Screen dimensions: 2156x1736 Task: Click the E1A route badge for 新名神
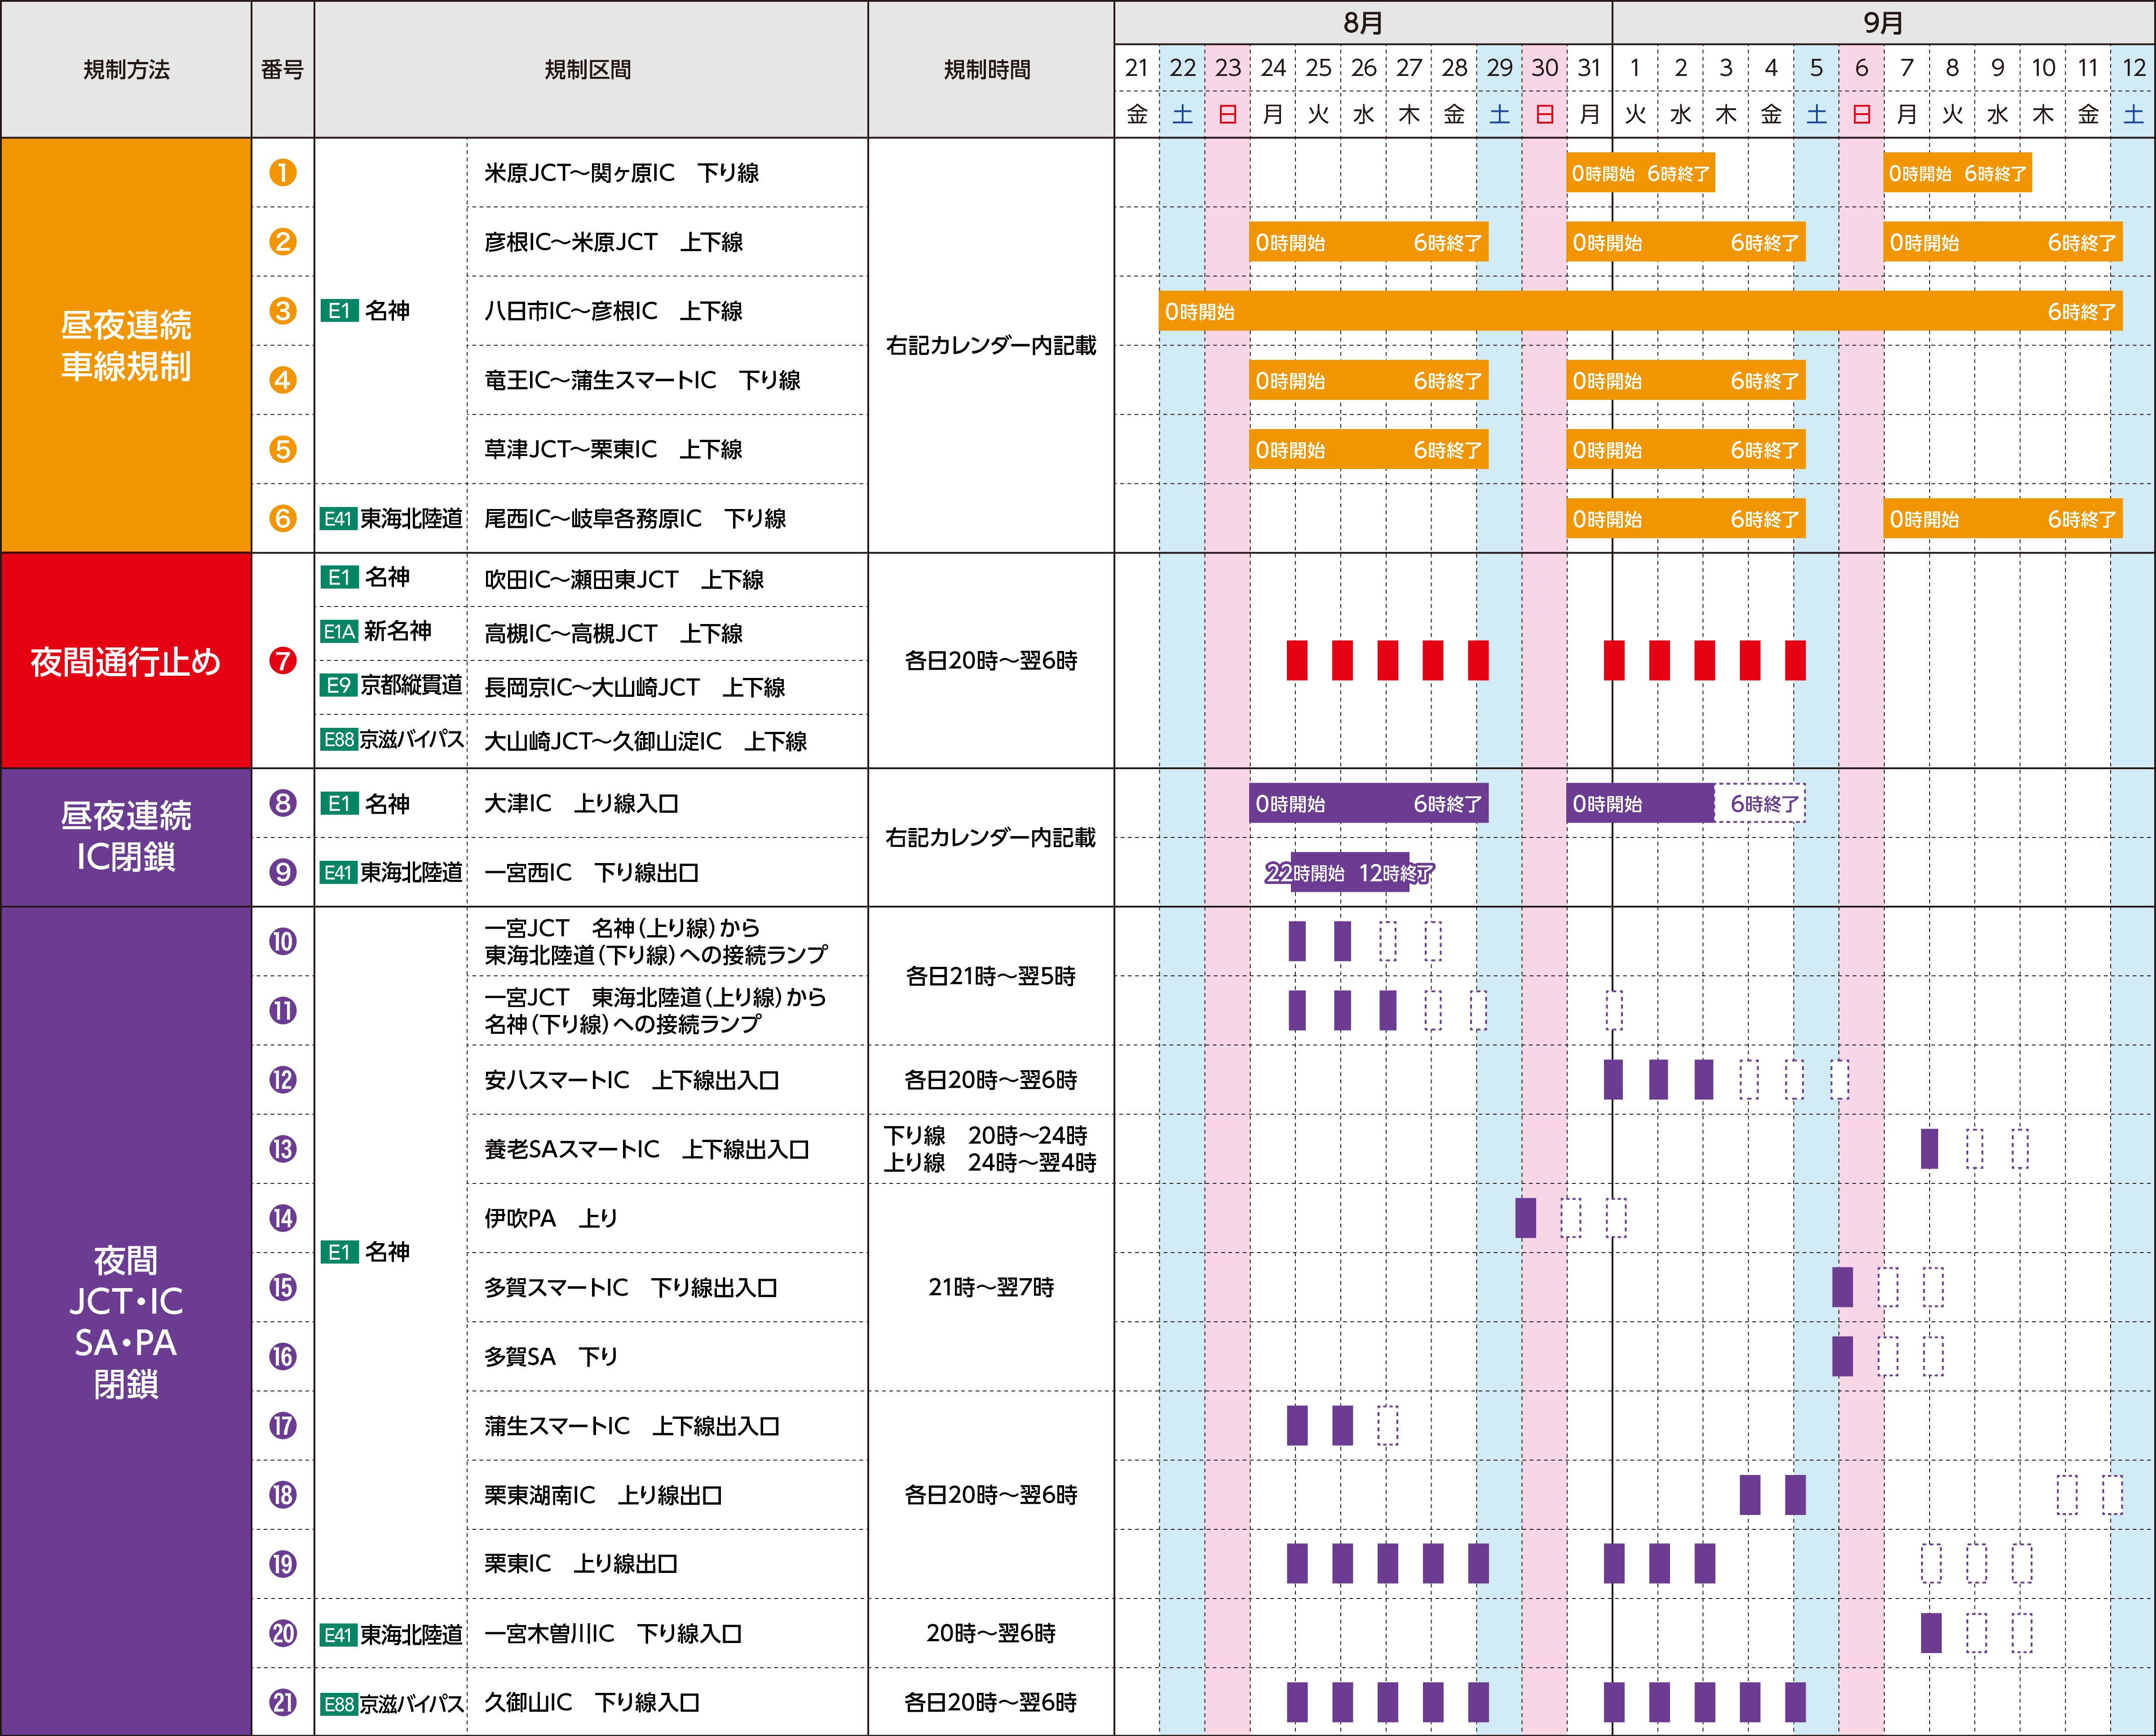pos(339,631)
